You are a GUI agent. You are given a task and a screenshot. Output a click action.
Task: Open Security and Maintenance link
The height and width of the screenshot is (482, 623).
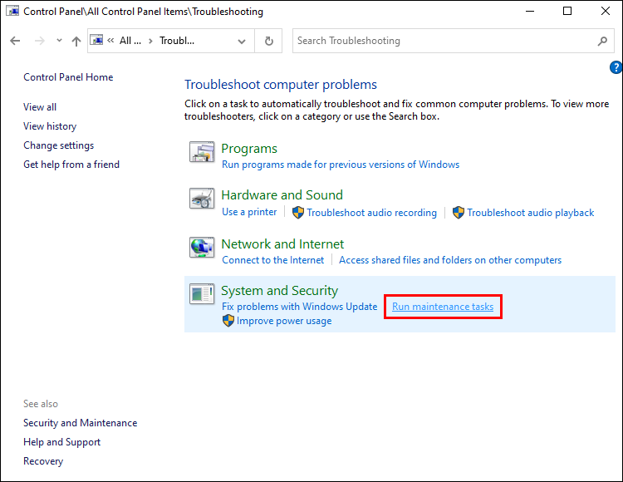pyautogui.click(x=80, y=423)
